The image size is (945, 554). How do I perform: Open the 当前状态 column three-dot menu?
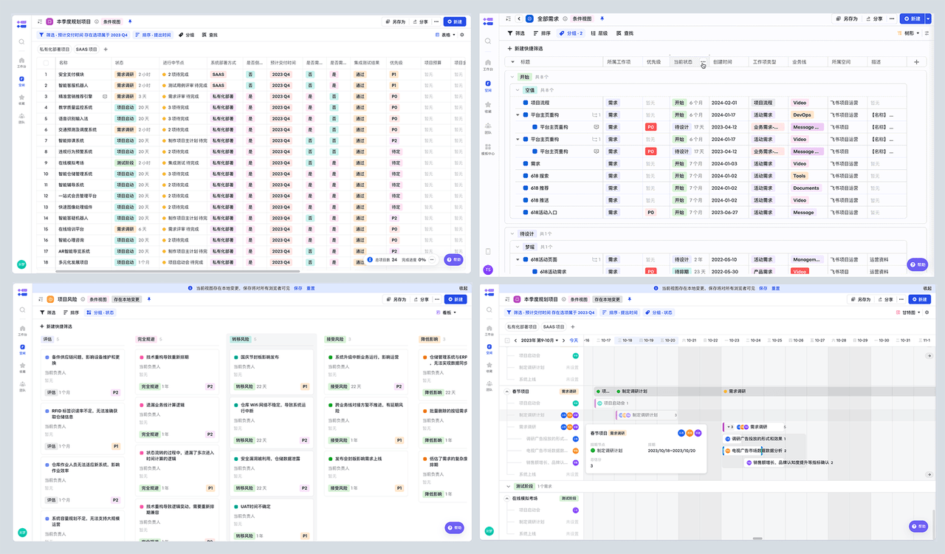click(703, 62)
